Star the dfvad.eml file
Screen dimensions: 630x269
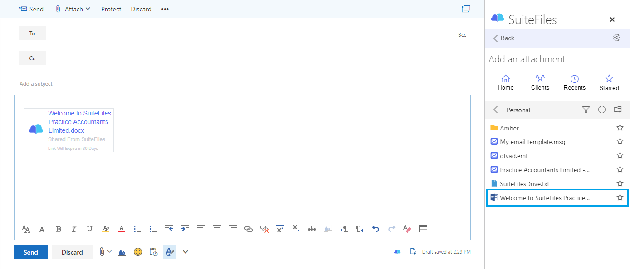(x=620, y=155)
